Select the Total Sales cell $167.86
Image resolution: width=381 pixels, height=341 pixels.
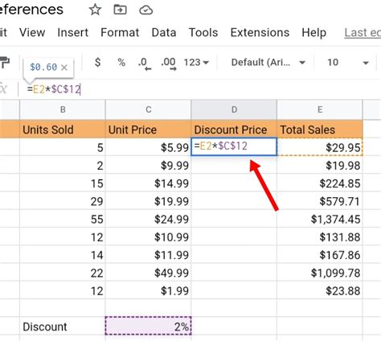(x=320, y=255)
